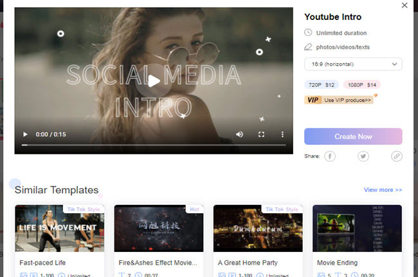The image size is (418, 277).
Task: Share on Facebook
Action: click(330, 157)
